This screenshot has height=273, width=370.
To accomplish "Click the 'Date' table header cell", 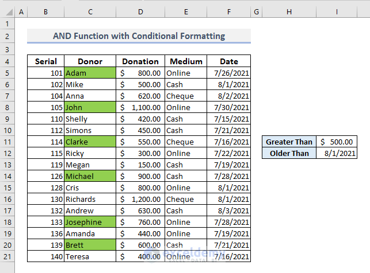I will (x=228, y=61).
